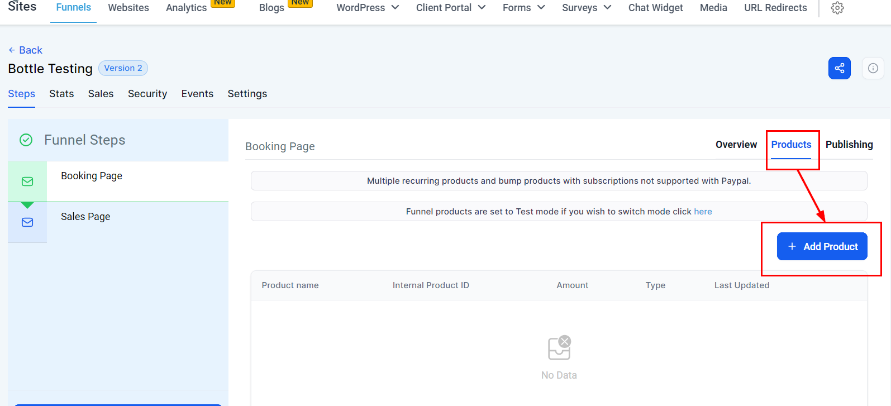
Task: Open the info circle icon
Action: tap(873, 68)
